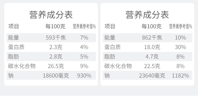
Task: Click the 2.8克 fat value
Action: [56, 57]
